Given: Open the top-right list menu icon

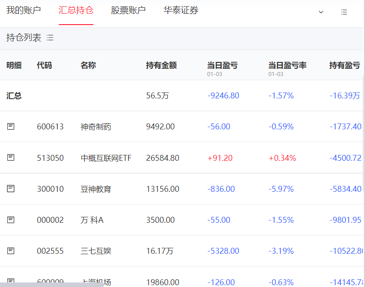Looking at the screenshot, I should point(344,12).
